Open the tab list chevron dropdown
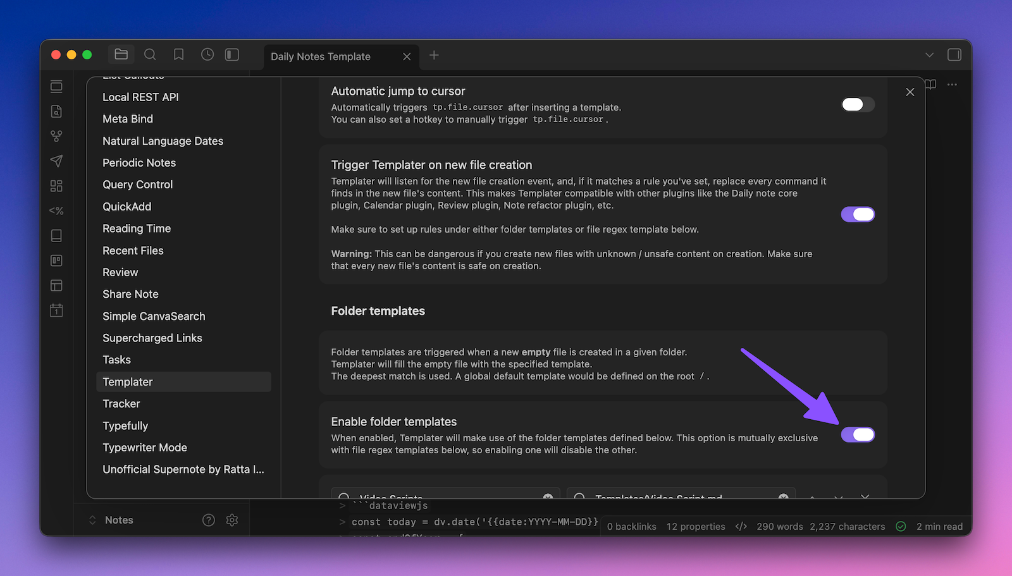The height and width of the screenshot is (576, 1012). pos(929,55)
